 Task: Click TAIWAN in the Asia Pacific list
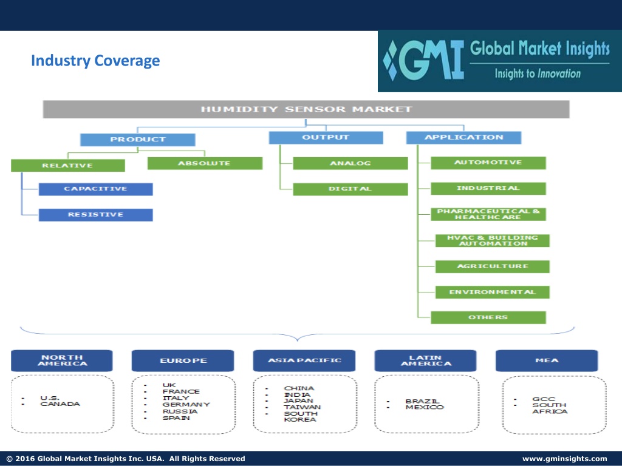[302, 407]
